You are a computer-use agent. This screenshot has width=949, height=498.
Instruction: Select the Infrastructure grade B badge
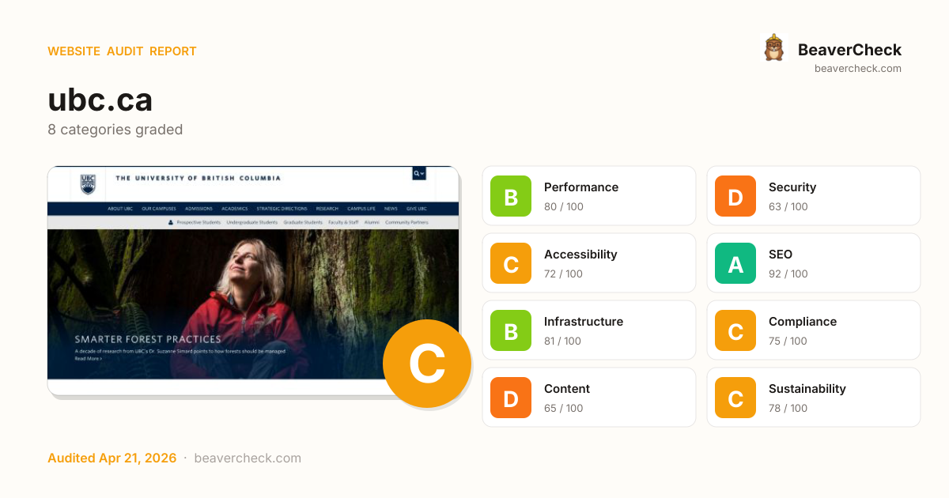511,330
